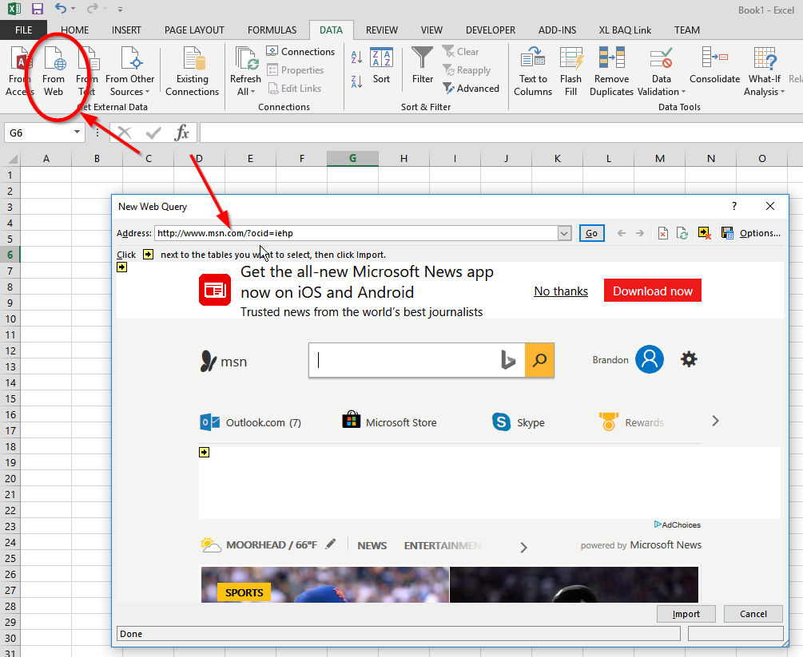Click the red Download now button
Image resolution: width=803 pixels, height=657 pixels.
click(653, 291)
